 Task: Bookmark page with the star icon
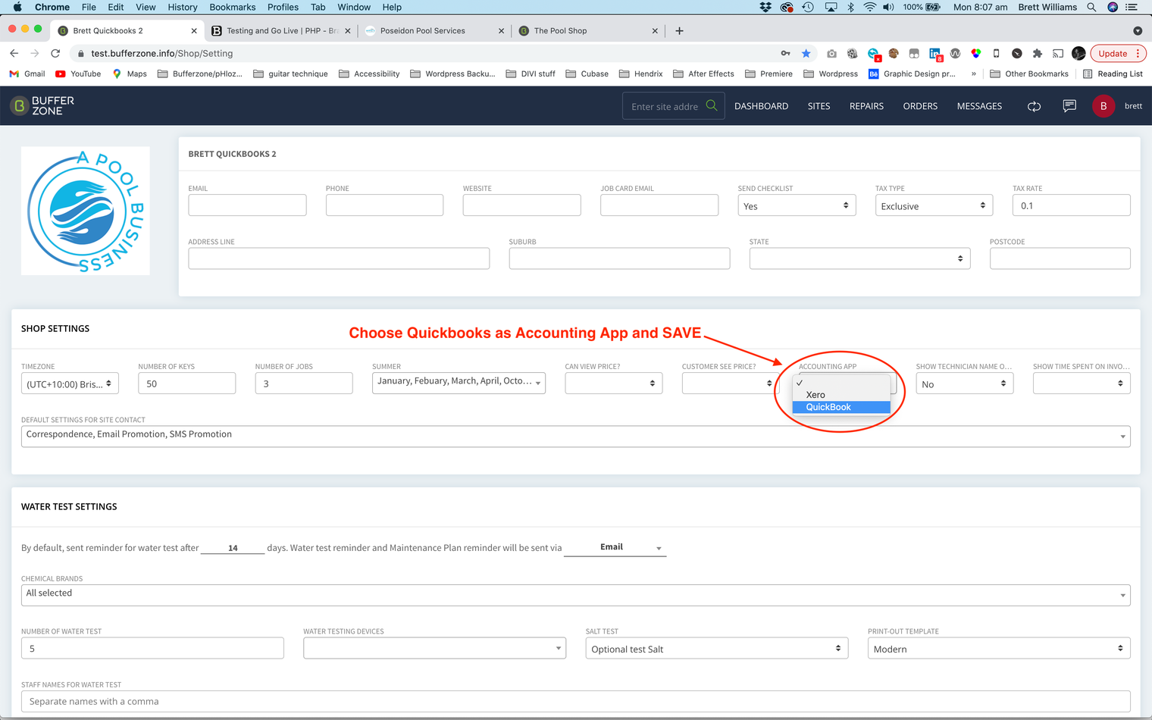(806, 53)
